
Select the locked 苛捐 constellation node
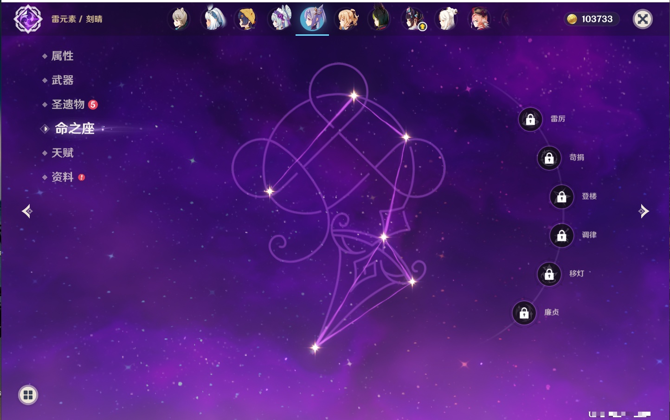(x=549, y=158)
